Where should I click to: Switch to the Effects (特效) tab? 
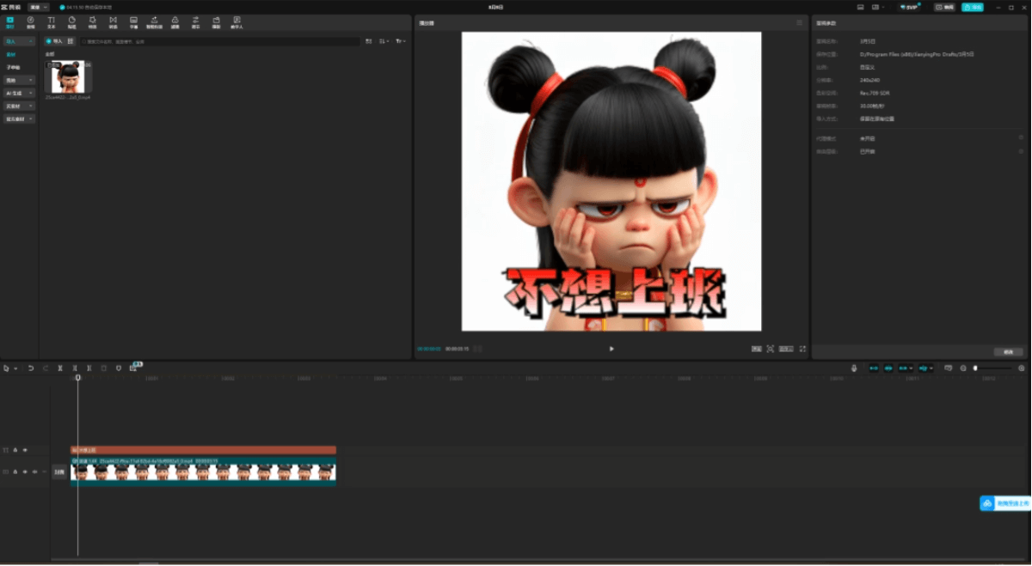[x=92, y=21]
